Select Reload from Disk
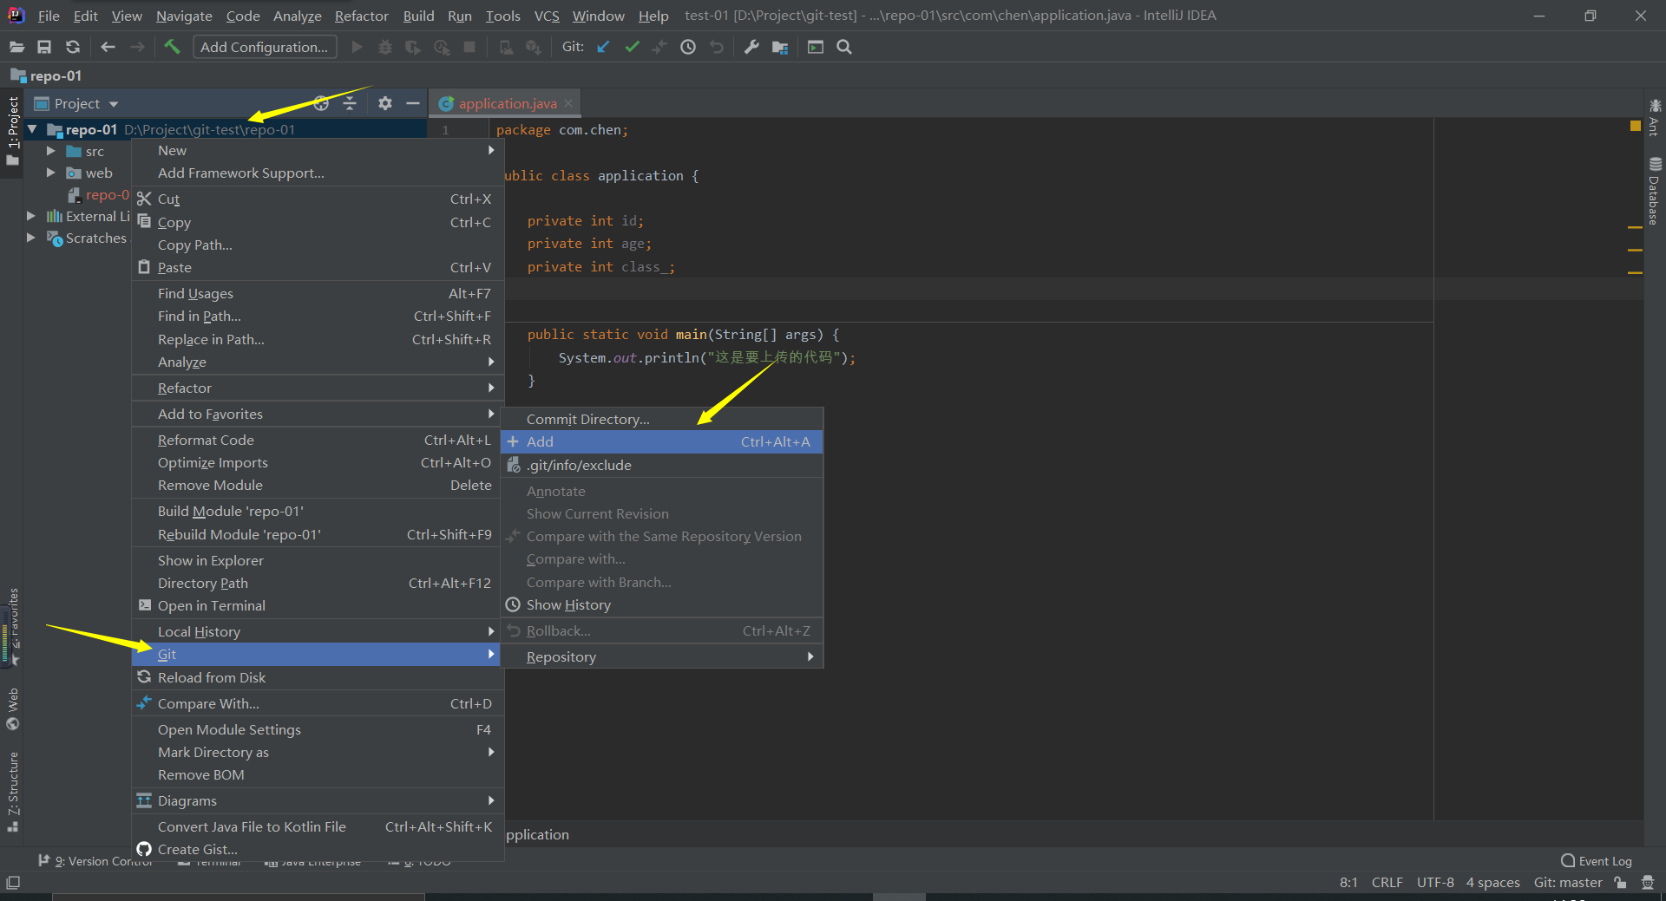The height and width of the screenshot is (901, 1666). tap(317, 677)
